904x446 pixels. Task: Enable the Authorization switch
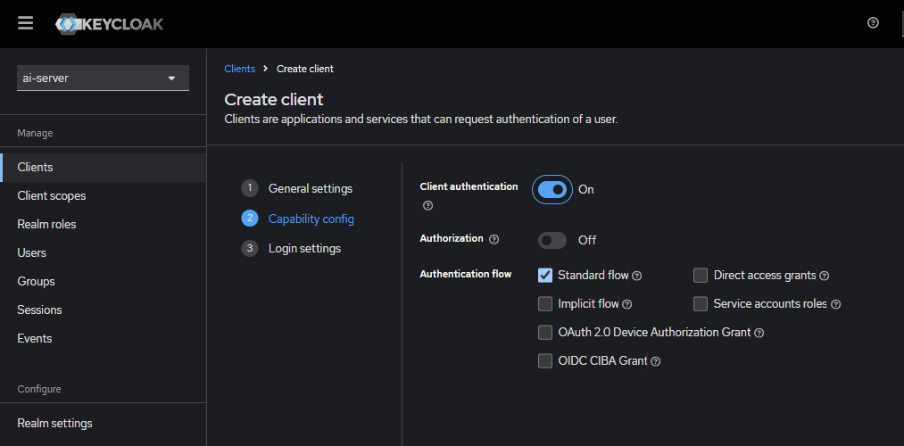tap(552, 240)
